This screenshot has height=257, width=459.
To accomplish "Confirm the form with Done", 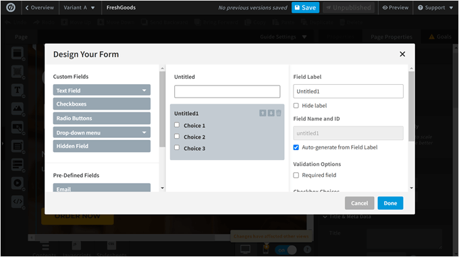I will (x=390, y=203).
